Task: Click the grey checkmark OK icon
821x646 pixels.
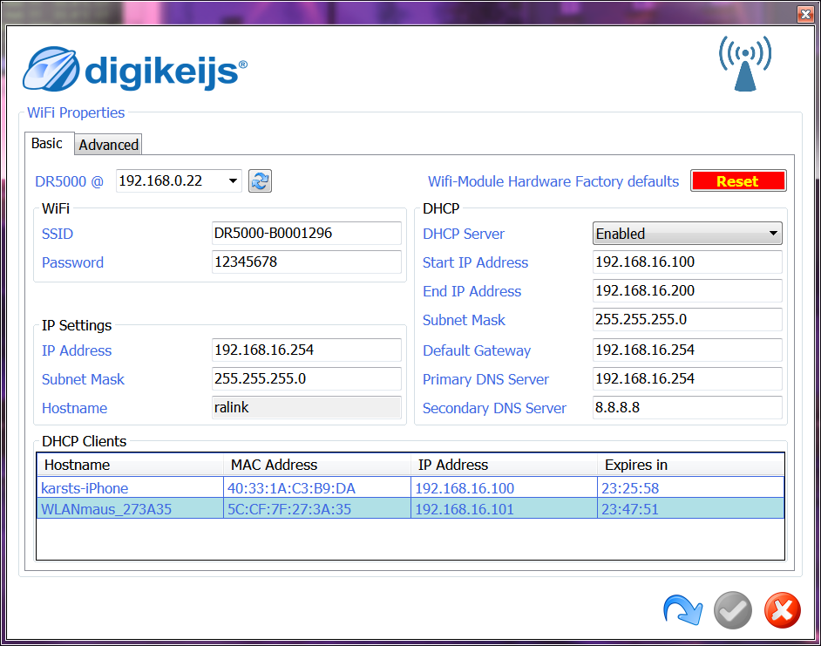Action: coord(732,610)
